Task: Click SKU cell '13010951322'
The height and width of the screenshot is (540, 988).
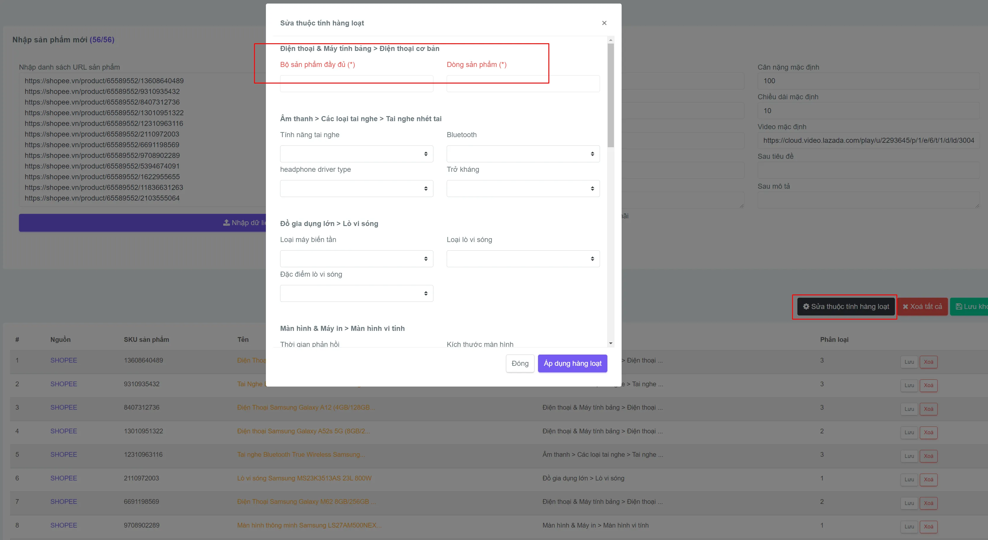Action: 143,431
